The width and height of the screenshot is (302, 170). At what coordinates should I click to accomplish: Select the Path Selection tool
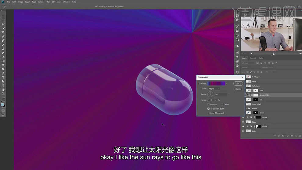(3, 81)
